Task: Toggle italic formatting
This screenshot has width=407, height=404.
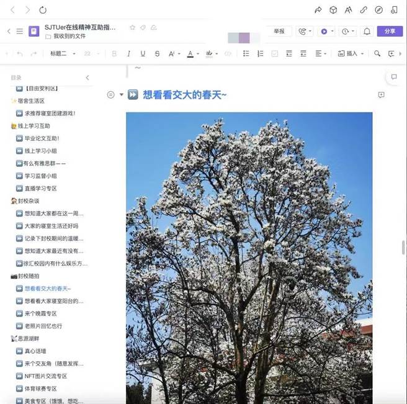Action: click(x=128, y=54)
